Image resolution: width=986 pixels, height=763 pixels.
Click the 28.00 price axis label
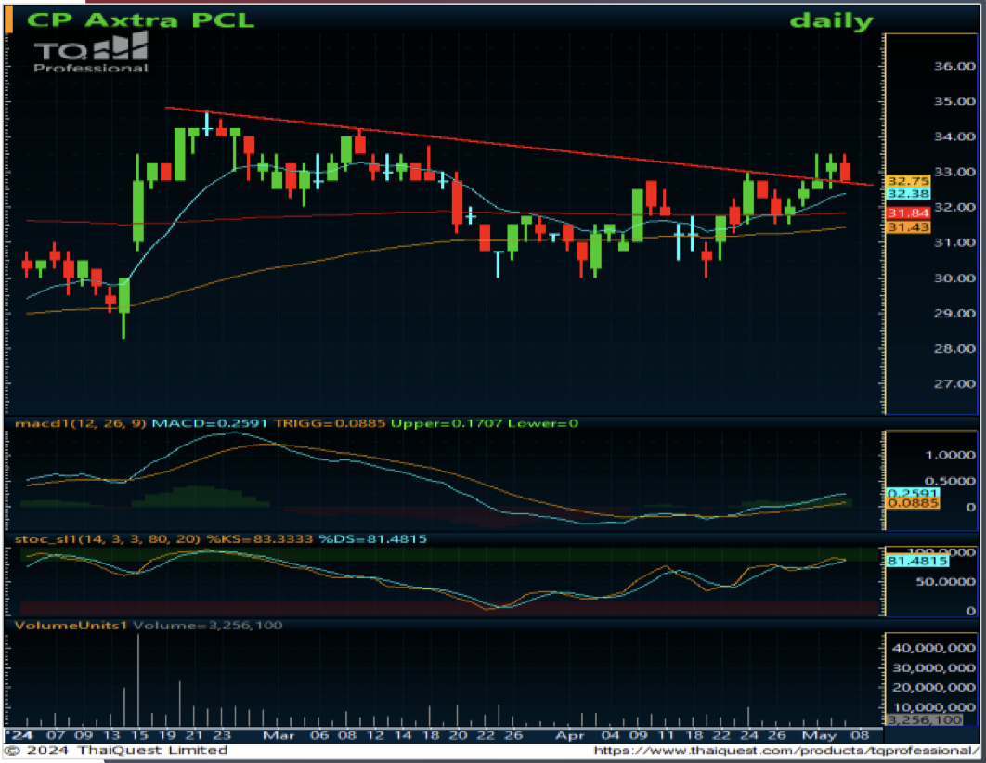click(x=954, y=348)
